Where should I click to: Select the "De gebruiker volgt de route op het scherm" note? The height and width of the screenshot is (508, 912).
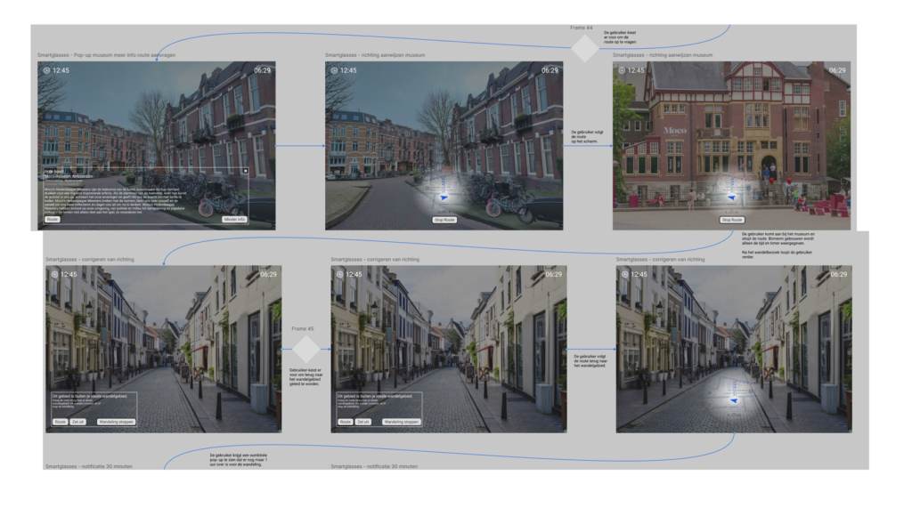coord(587,135)
